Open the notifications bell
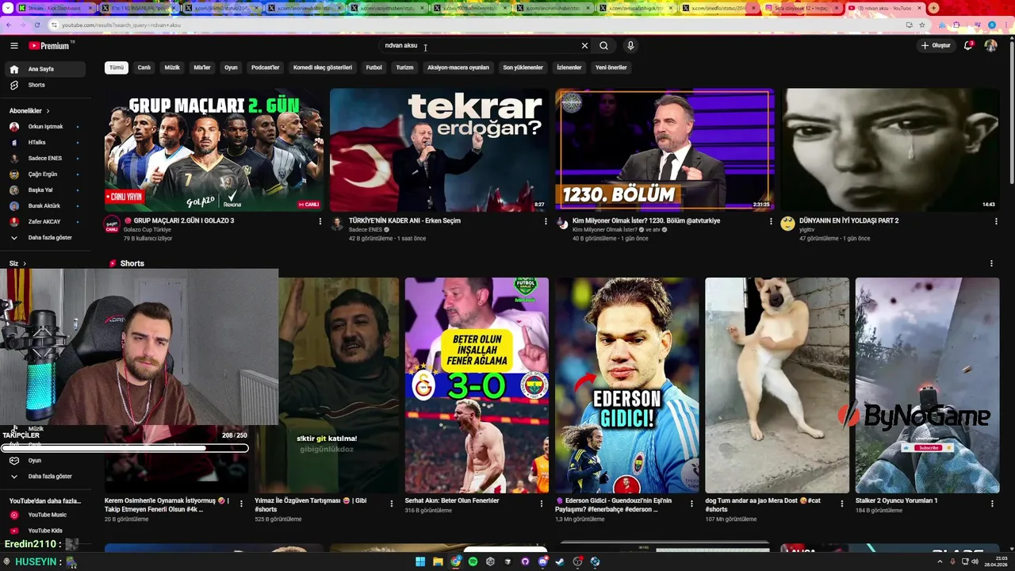Viewport: 1015px width, 571px height. tap(968, 45)
